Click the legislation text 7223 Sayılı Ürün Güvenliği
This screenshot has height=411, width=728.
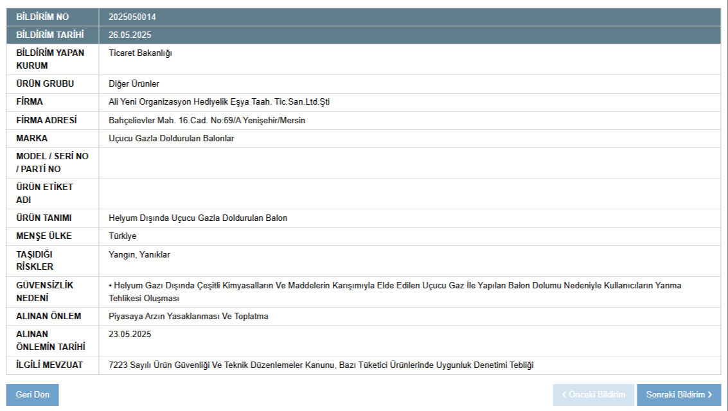point(321,365)
